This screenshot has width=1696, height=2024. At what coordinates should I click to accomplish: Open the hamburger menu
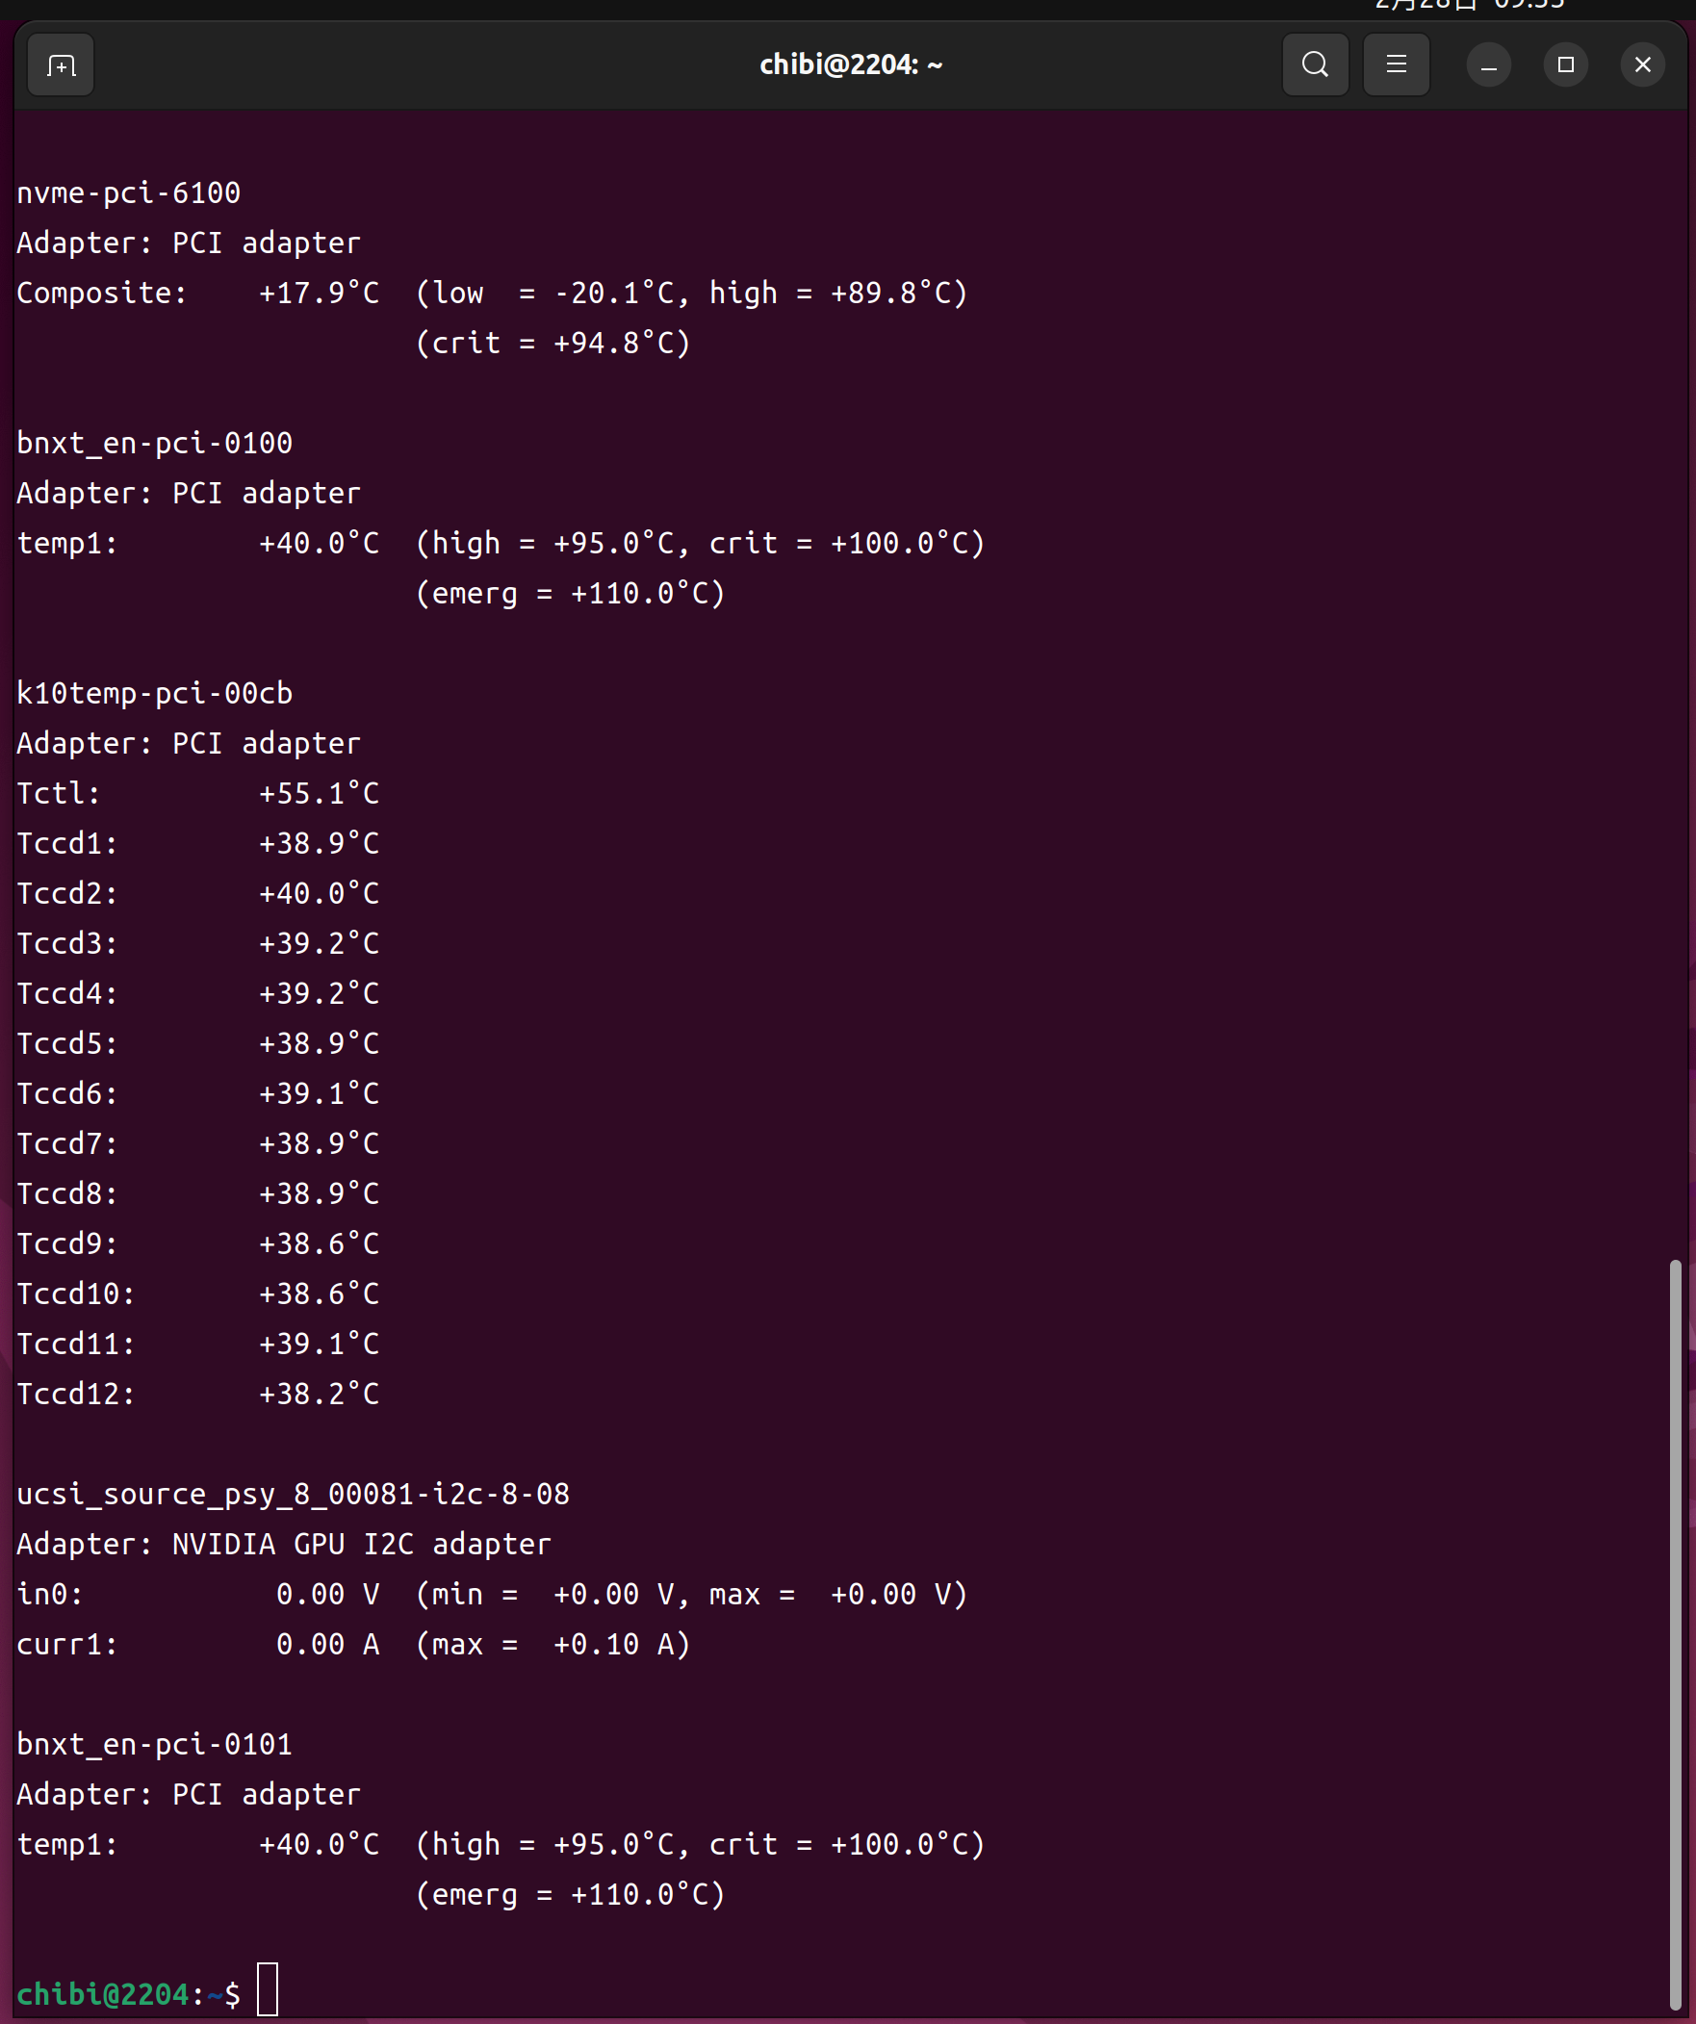click(x=1395, y=65)
